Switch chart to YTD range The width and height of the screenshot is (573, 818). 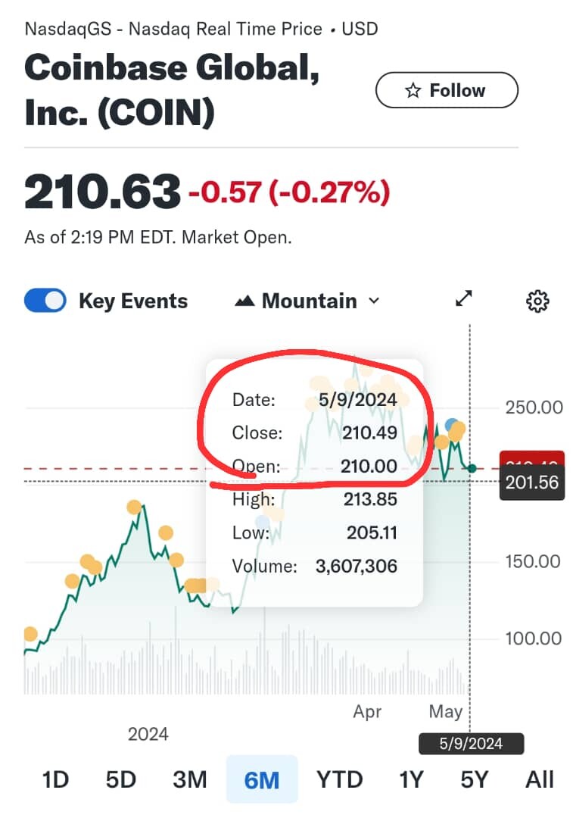pyautogui.click(x=339, y=780)
